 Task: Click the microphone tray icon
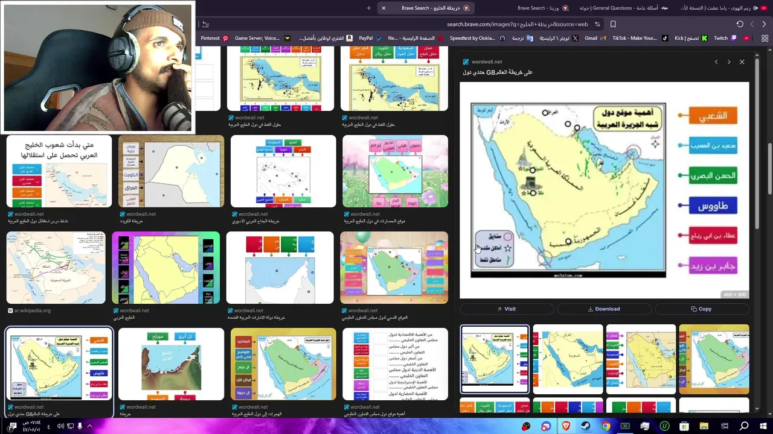[80, 426]
